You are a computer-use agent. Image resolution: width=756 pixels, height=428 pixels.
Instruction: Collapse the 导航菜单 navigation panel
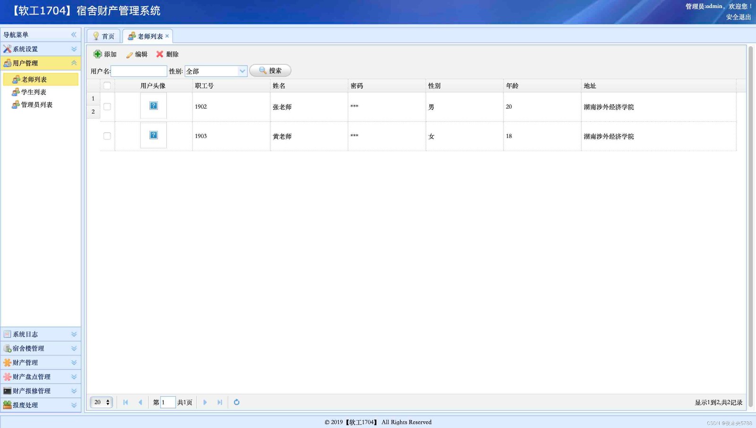coord(74,34)
